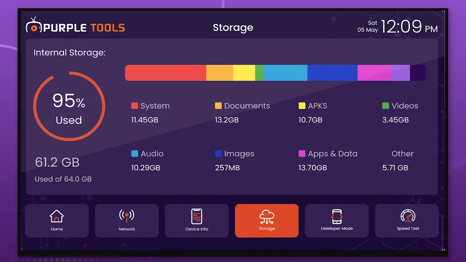This screenshot has width=466, height=262.
Task: Select the Network antenna icon
Action: (127, 216)
